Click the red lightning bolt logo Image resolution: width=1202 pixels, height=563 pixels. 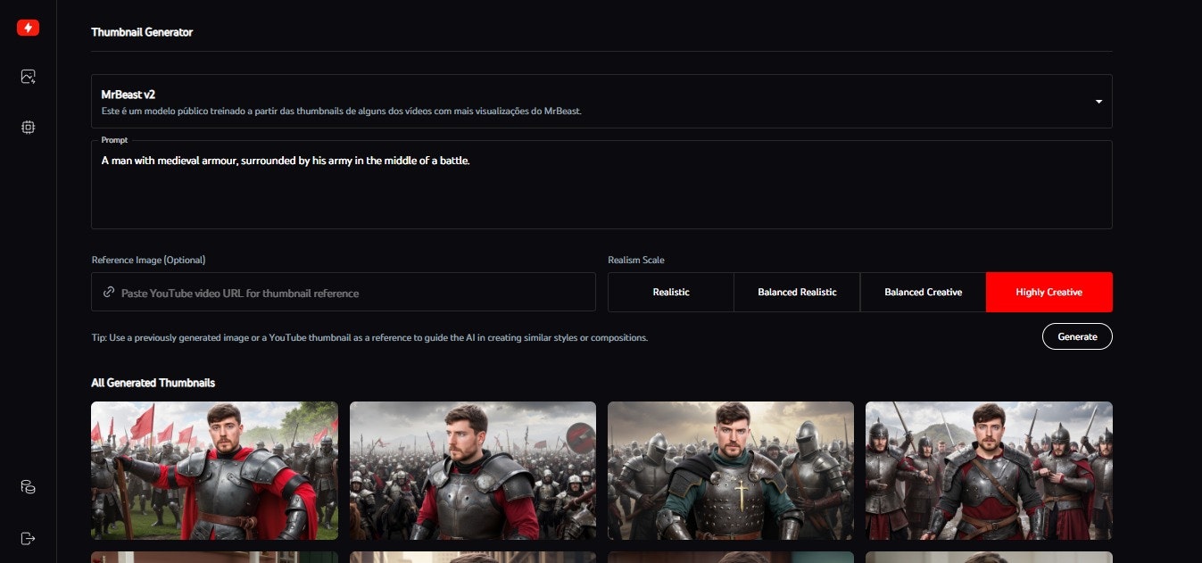click(x=28, y=28)
